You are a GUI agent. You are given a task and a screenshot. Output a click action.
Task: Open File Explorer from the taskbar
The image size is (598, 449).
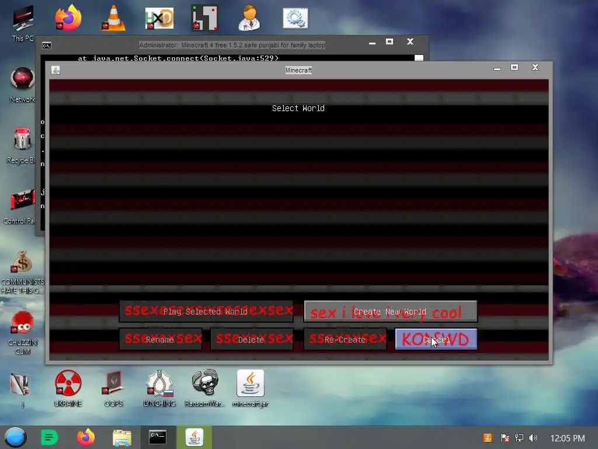click(122, 437)
